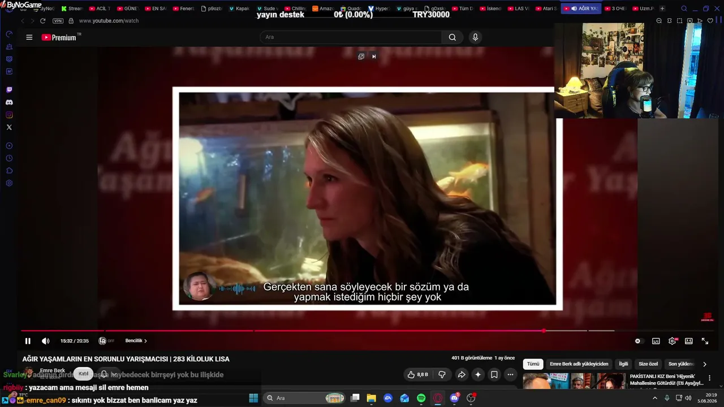Start voice search with the microphone

click(475, 37)
